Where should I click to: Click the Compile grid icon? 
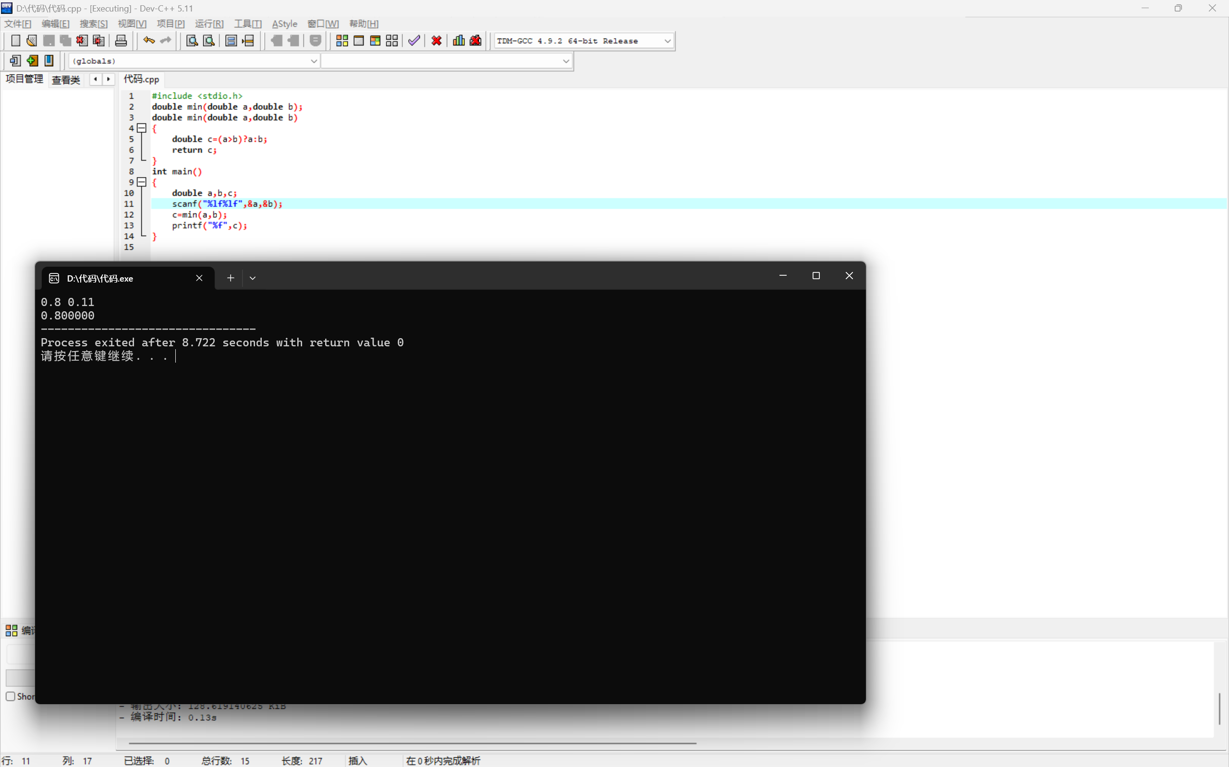coord(342,41)
